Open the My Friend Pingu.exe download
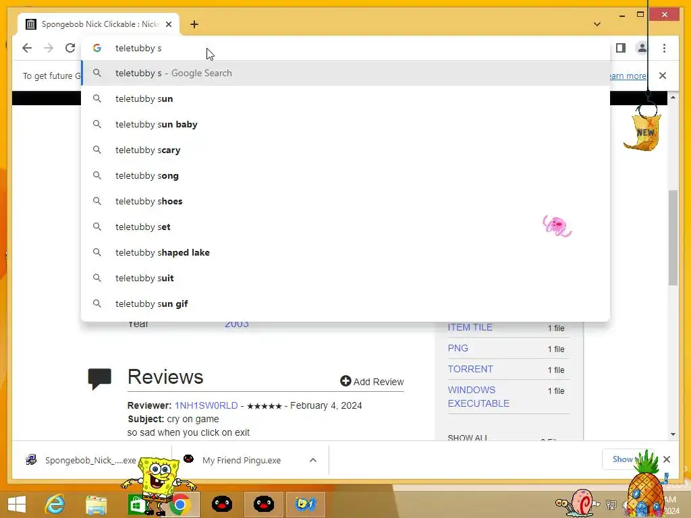This screenshot has height=518, width=691. [x=242, y=460]
